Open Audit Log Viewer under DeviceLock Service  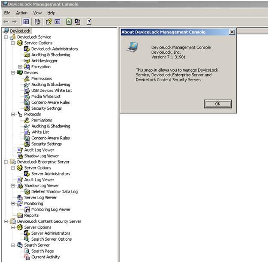point(39,150)
